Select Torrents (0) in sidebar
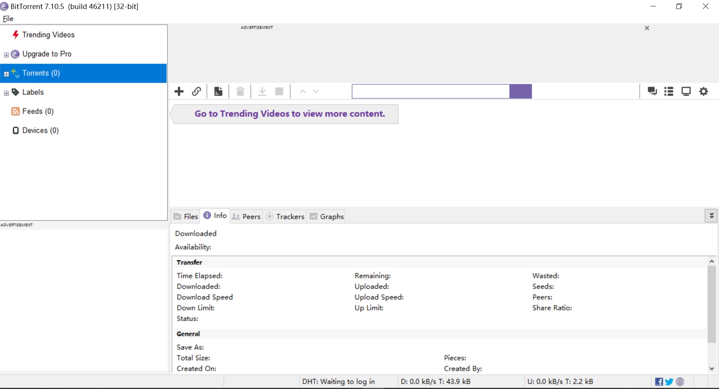The image size is (719, 389). pos(83,73)
